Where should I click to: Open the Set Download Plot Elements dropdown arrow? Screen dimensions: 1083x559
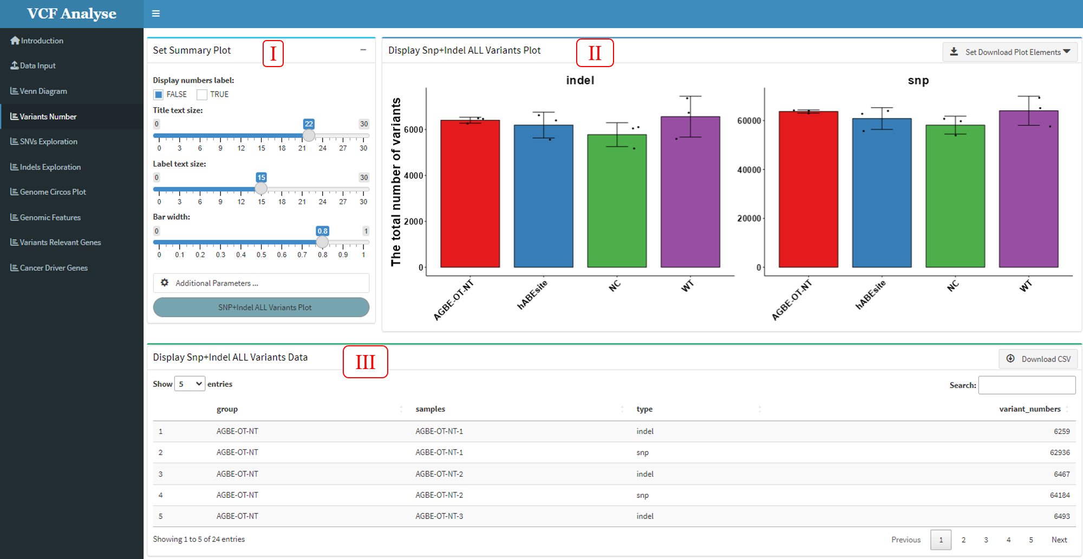1067,51
